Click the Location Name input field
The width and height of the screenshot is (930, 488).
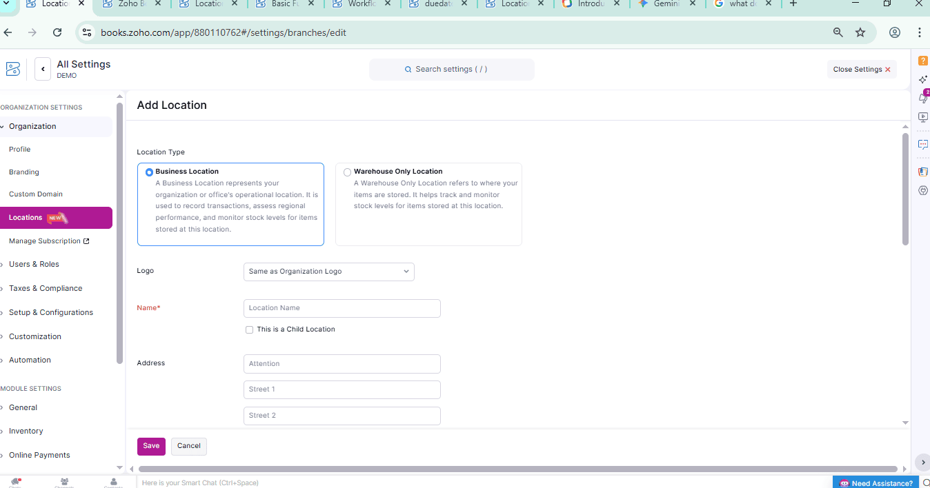tap(342, 308)
